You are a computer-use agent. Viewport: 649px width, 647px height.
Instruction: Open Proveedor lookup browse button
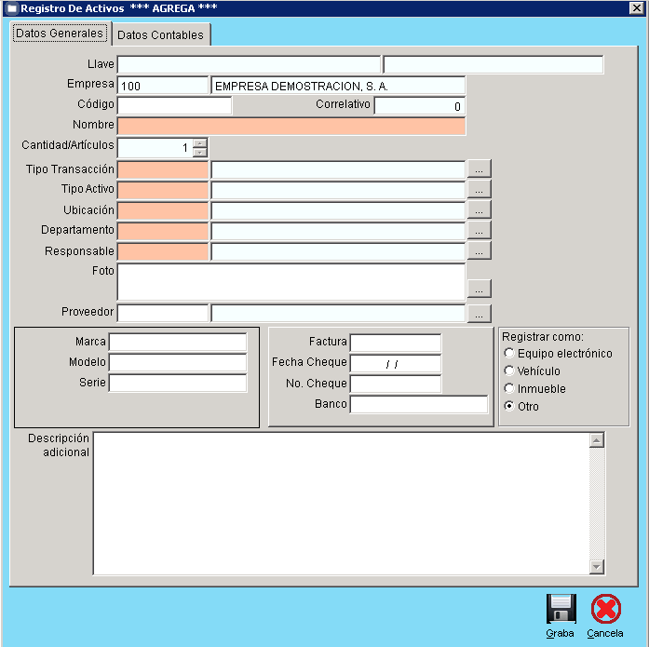(x=479, y=314)
